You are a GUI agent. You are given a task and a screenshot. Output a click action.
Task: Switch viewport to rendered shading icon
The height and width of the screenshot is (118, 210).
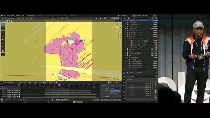click(118, 18)
